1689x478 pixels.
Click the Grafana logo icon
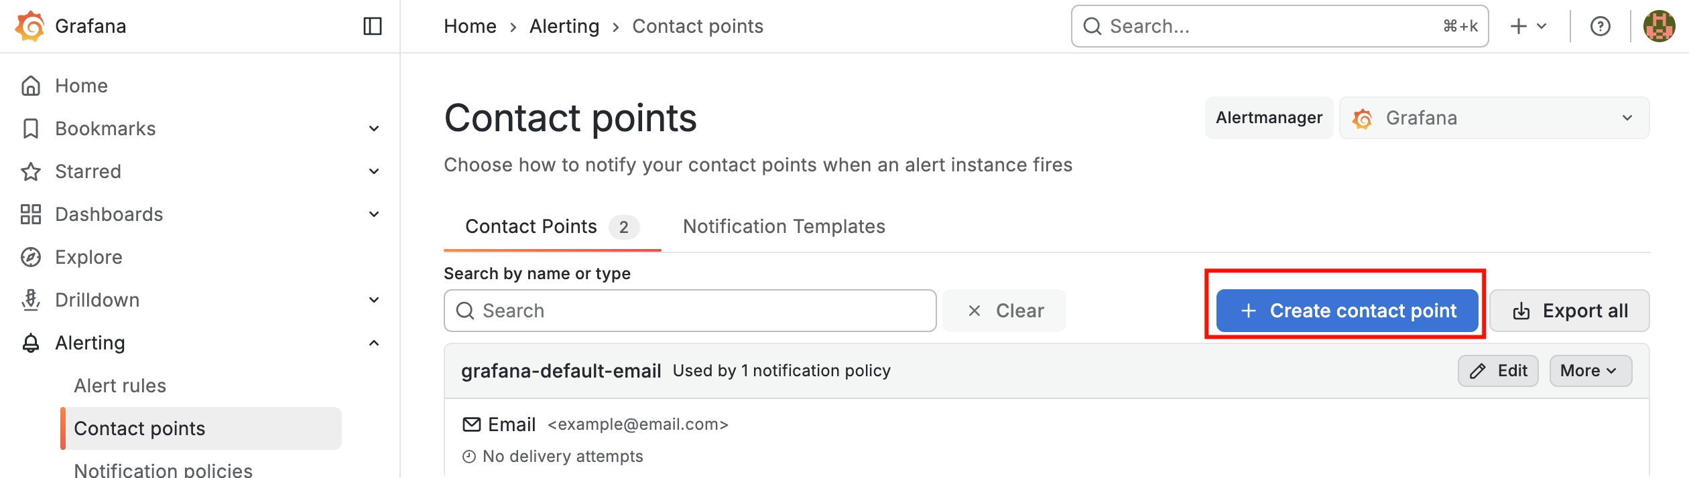(30, 26)
